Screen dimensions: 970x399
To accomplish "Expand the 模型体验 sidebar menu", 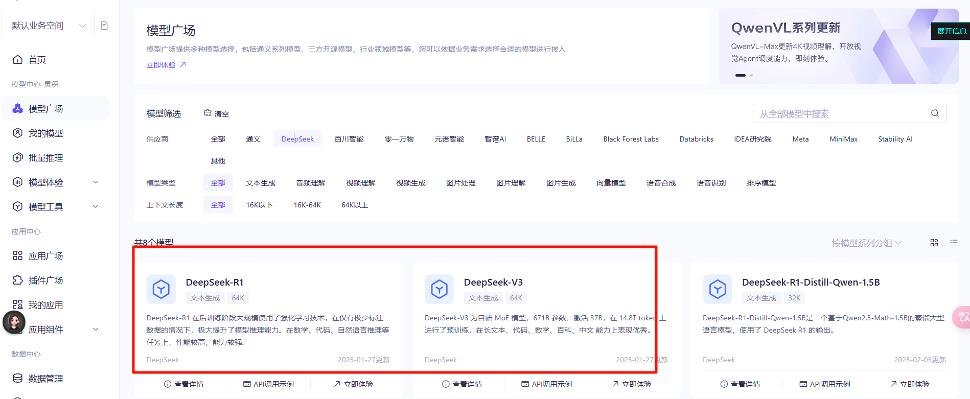I will pyautogui.click(x=95, y=182).
